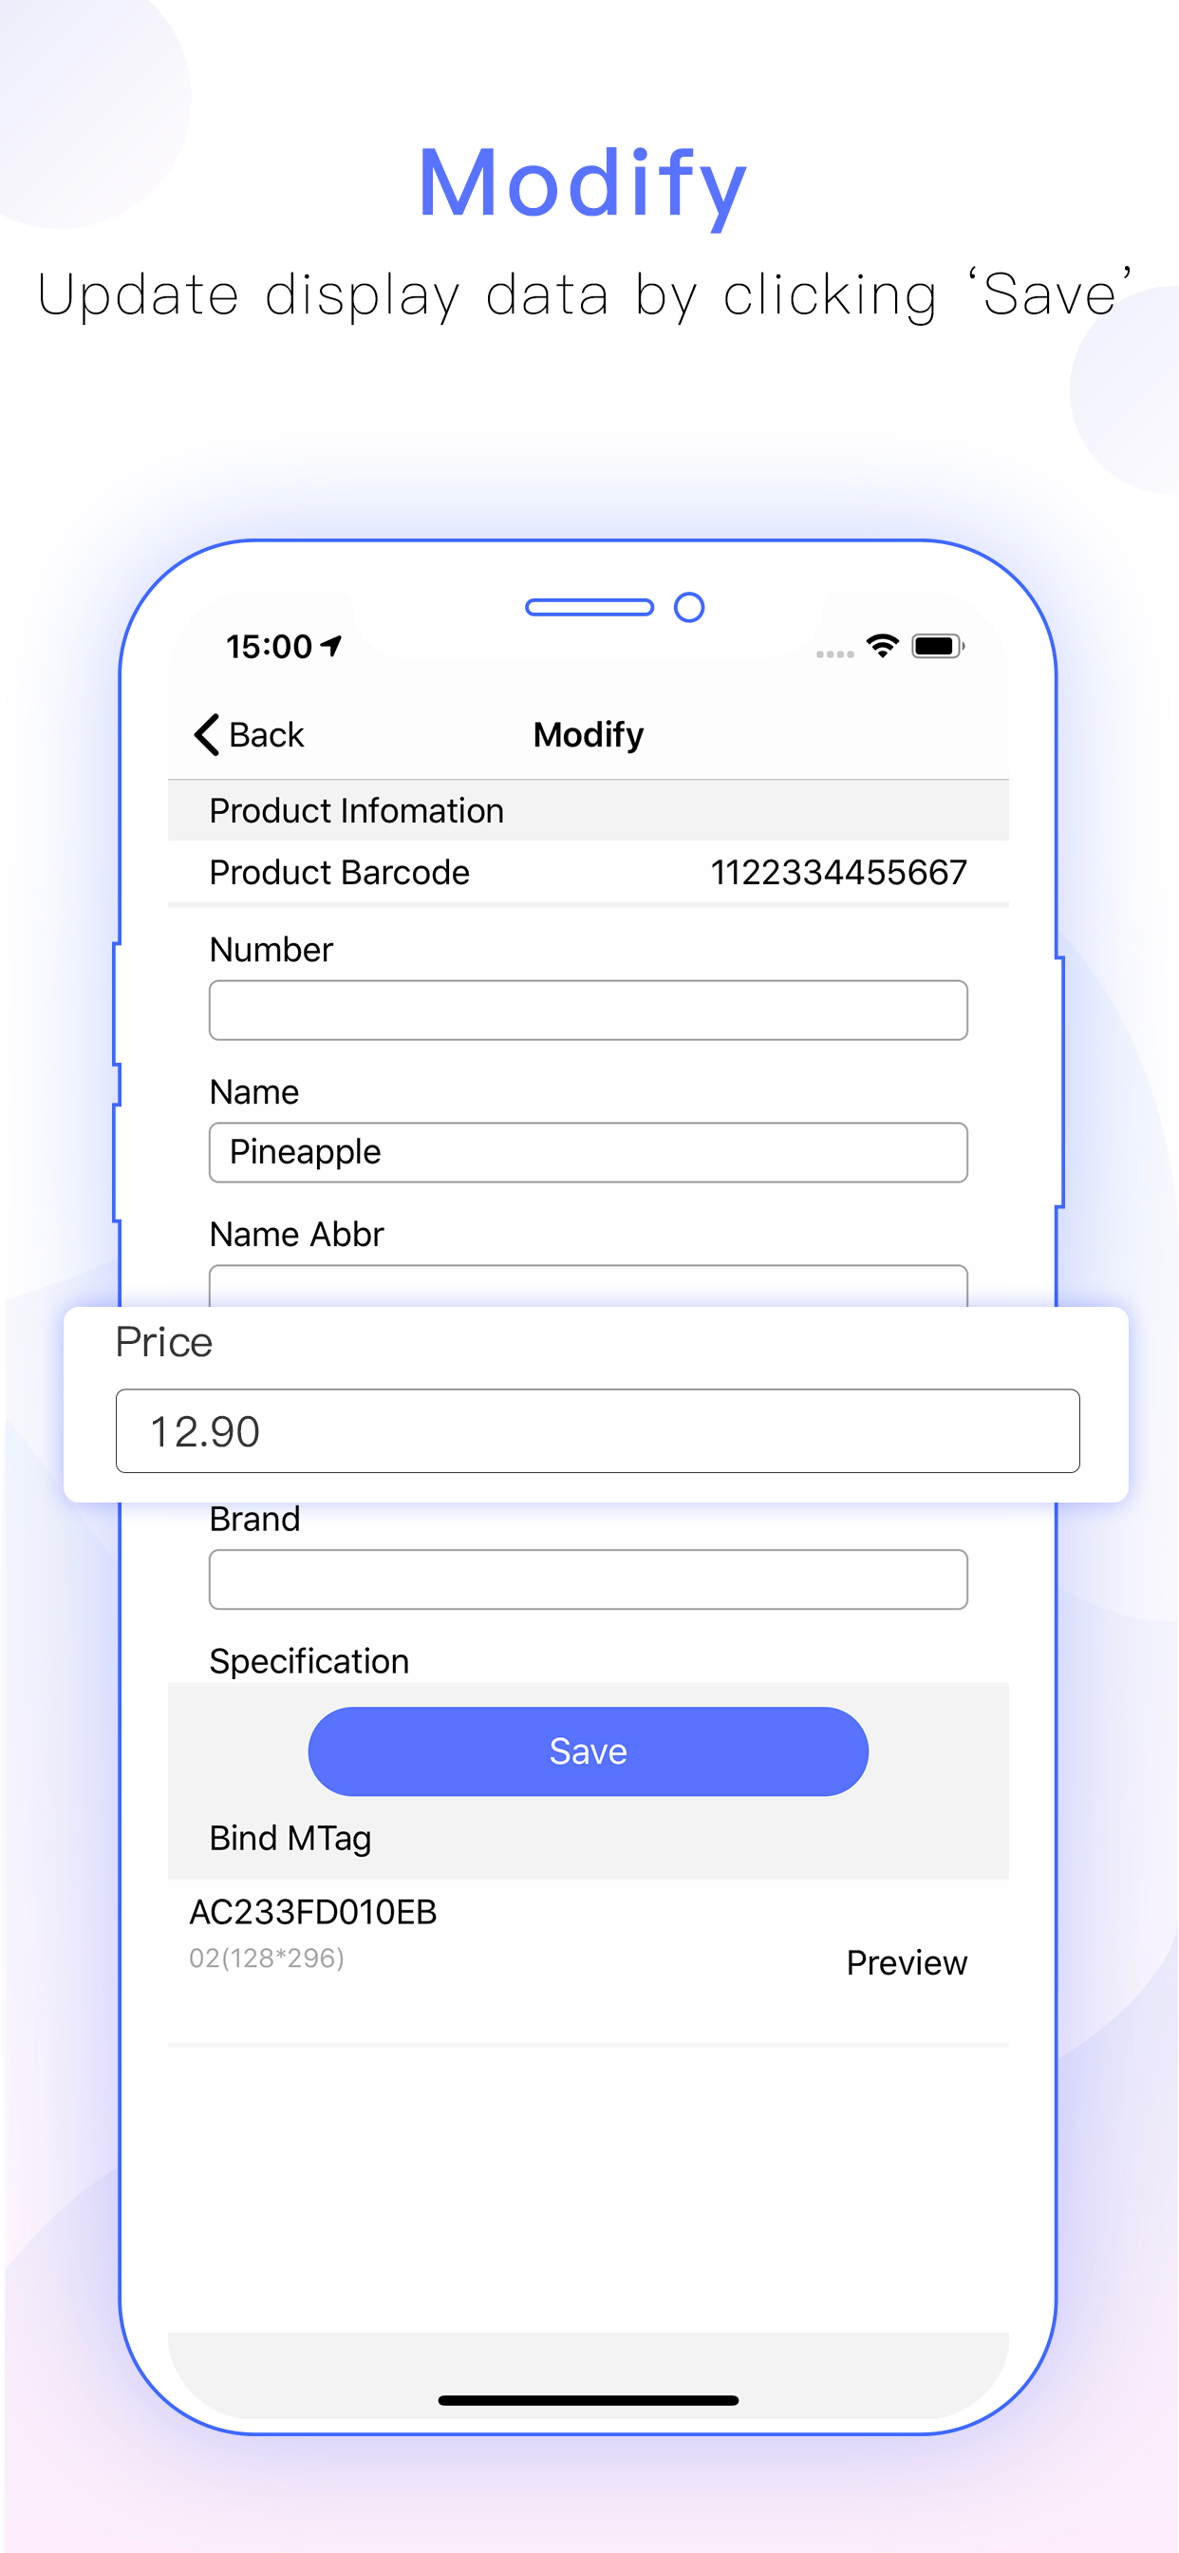This screenshot has height=2553, width=1179.
Task: Tap the Bind MTag section header
Action: [289, 1838]
